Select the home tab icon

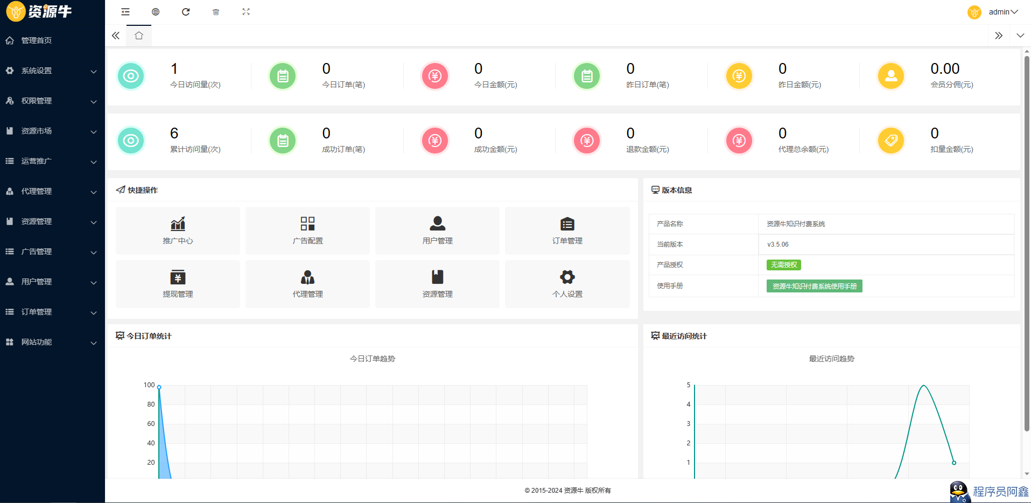[x=139, y=36]
